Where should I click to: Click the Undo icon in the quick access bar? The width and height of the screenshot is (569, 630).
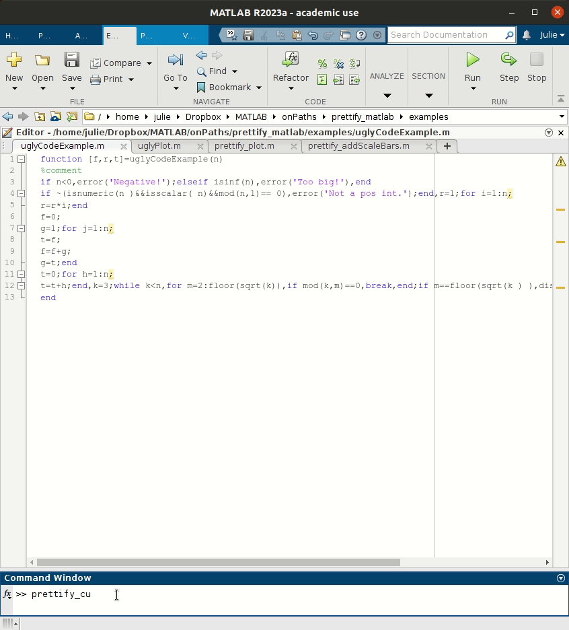pyautogui.click(x=313, y=35)
